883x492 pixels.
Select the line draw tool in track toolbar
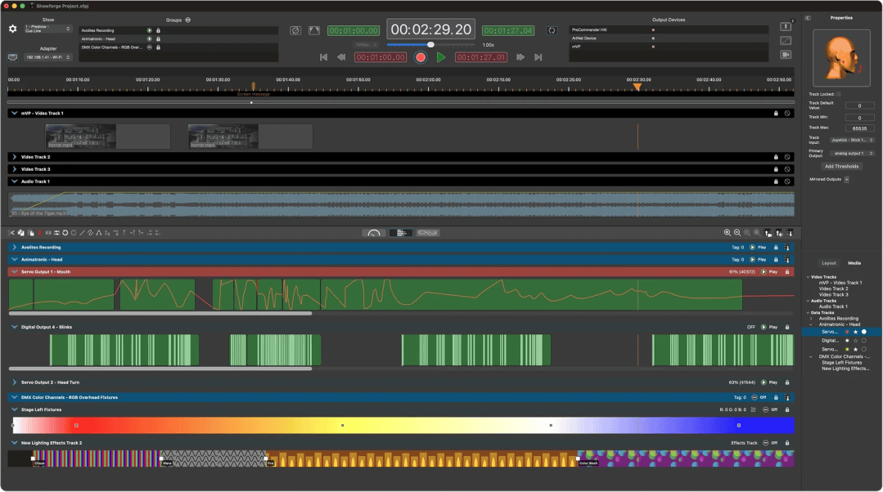pos(82,233)
